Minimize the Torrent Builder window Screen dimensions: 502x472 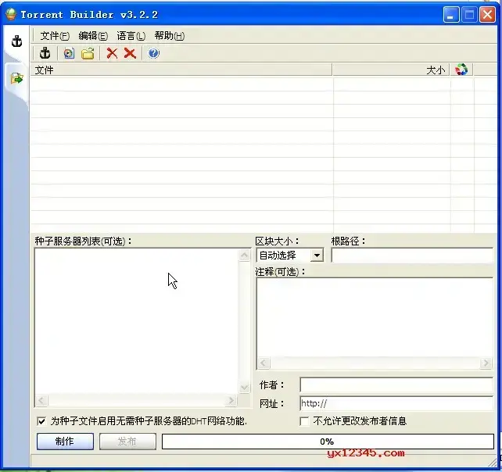(450, 15)
